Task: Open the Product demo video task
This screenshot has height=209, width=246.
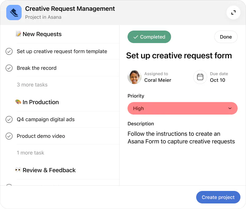Action: pyautogui.click(x=41, y=136)
